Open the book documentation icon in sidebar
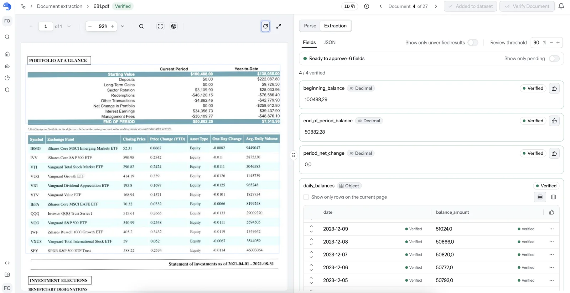The height and width of the screenshot is (293, 570). pyautogui.click(x=7, y=275)
